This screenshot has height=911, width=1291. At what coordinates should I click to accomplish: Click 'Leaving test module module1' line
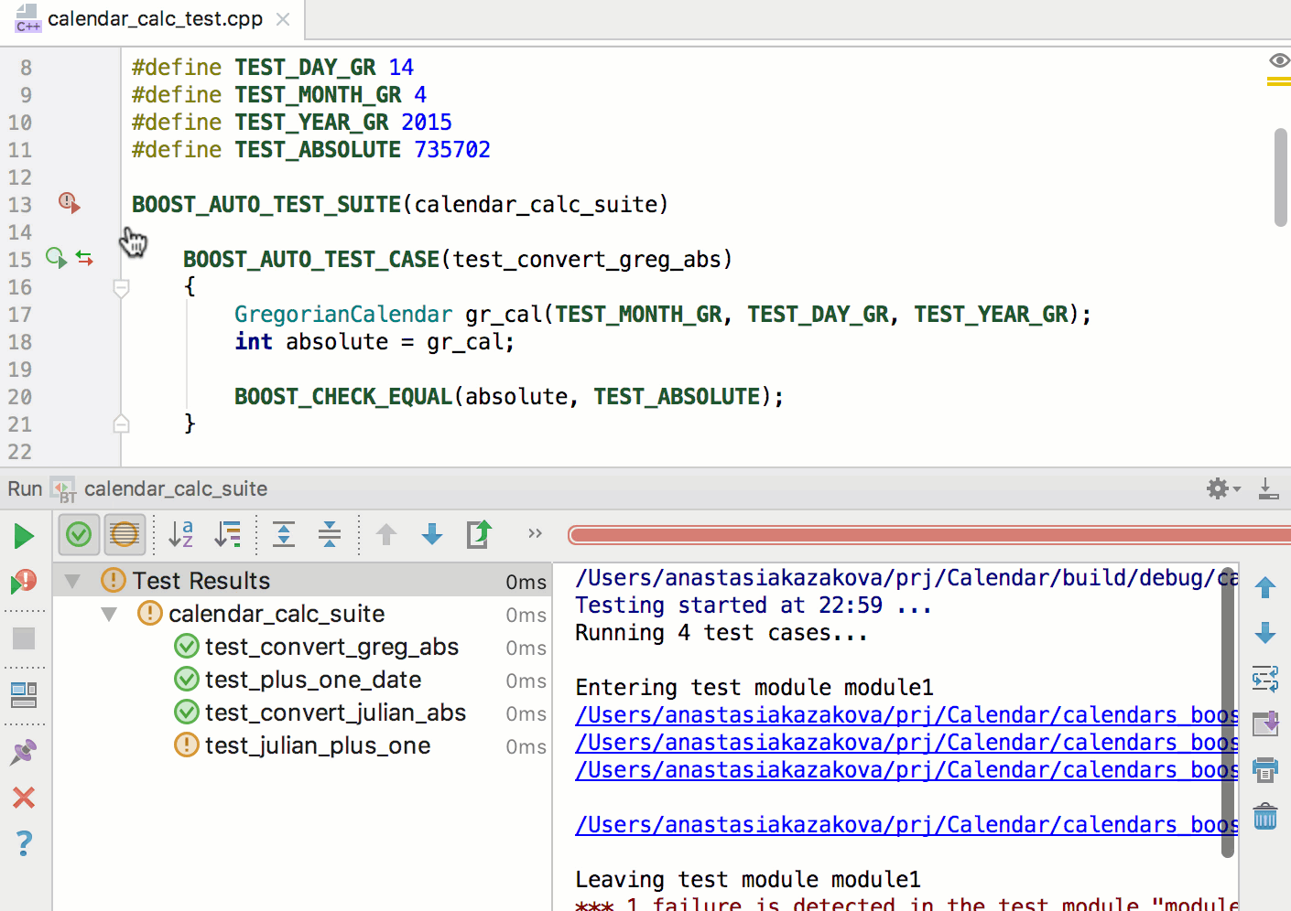[748, 880]
